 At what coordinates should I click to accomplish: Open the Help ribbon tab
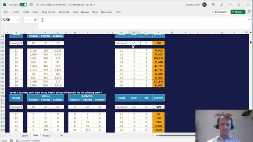click(x=118, y=12)
